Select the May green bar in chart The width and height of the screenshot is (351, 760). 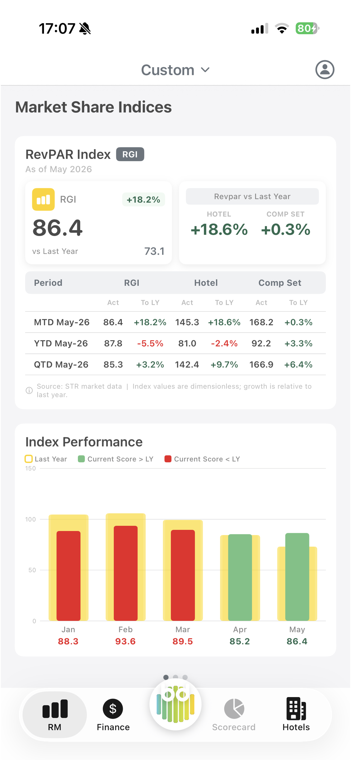[297, 577]
